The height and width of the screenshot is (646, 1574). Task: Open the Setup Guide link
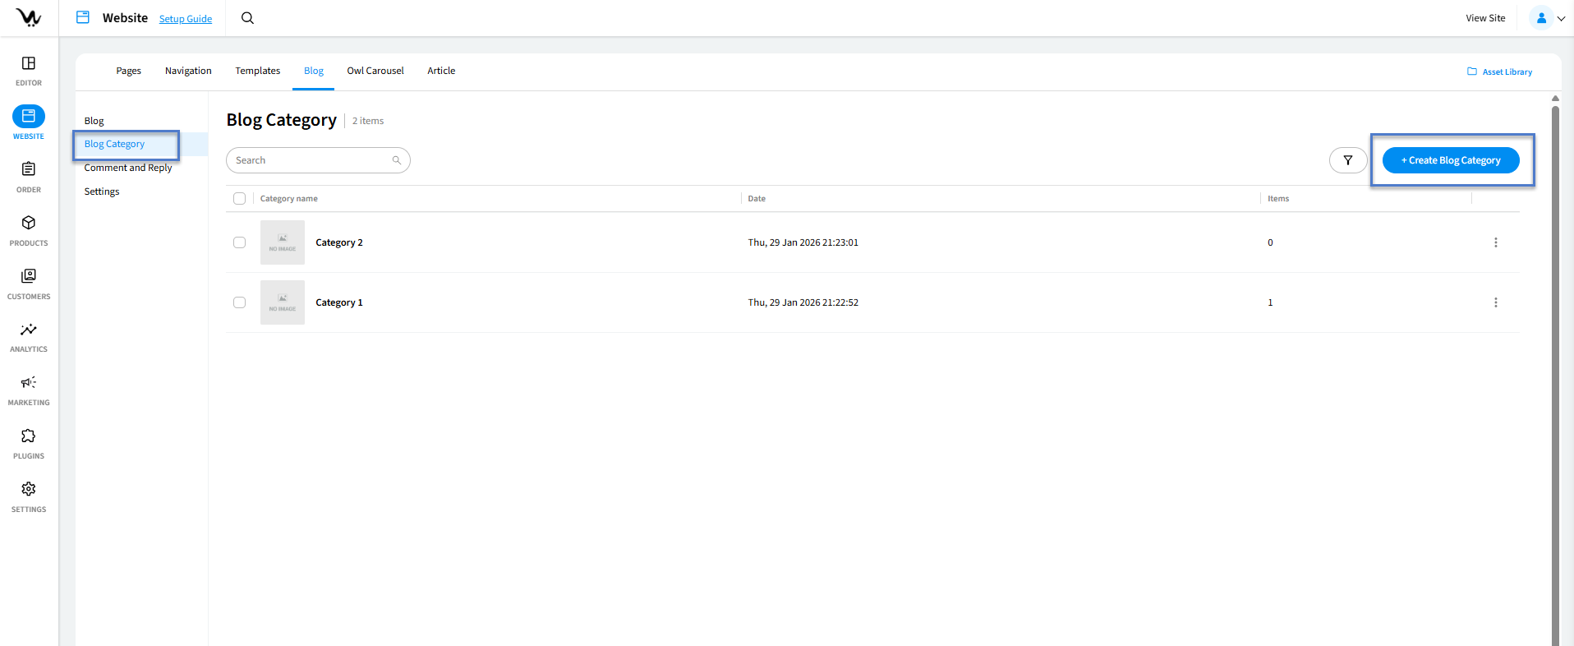coord(186,19)
